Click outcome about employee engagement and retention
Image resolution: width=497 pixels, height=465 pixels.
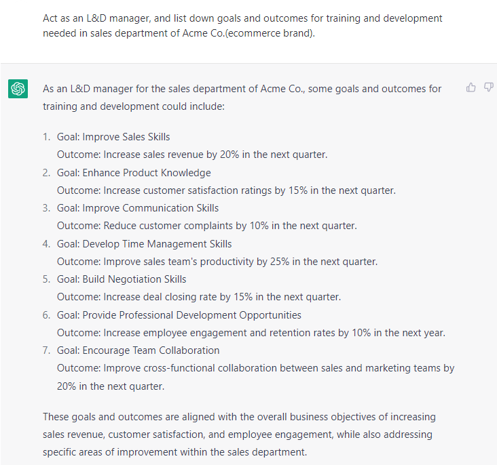click(251, 333)
